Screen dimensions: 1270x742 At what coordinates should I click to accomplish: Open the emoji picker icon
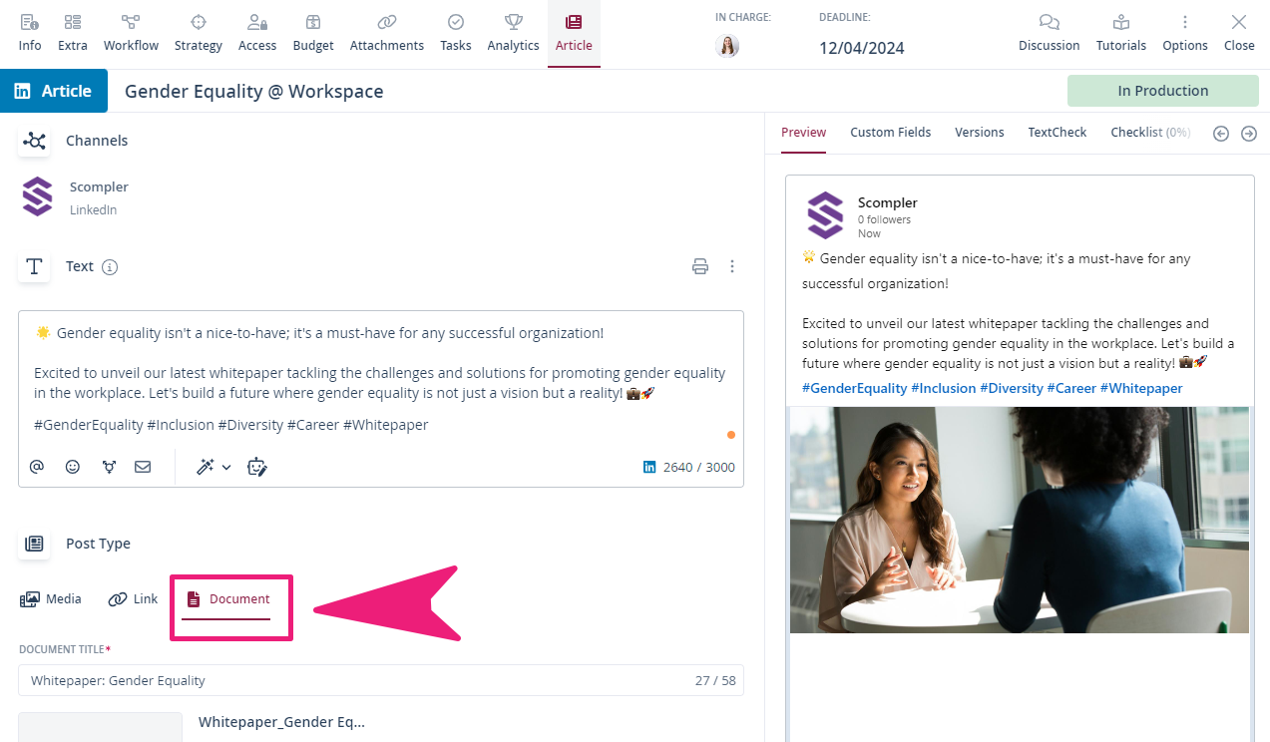pyautogui.click(x=73, y=466)
